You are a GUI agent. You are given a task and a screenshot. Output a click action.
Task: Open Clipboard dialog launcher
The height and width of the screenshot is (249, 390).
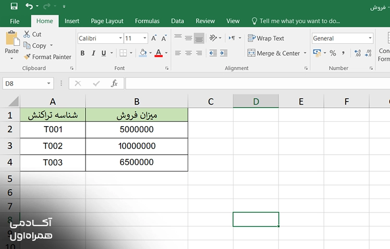pos(71,68)
